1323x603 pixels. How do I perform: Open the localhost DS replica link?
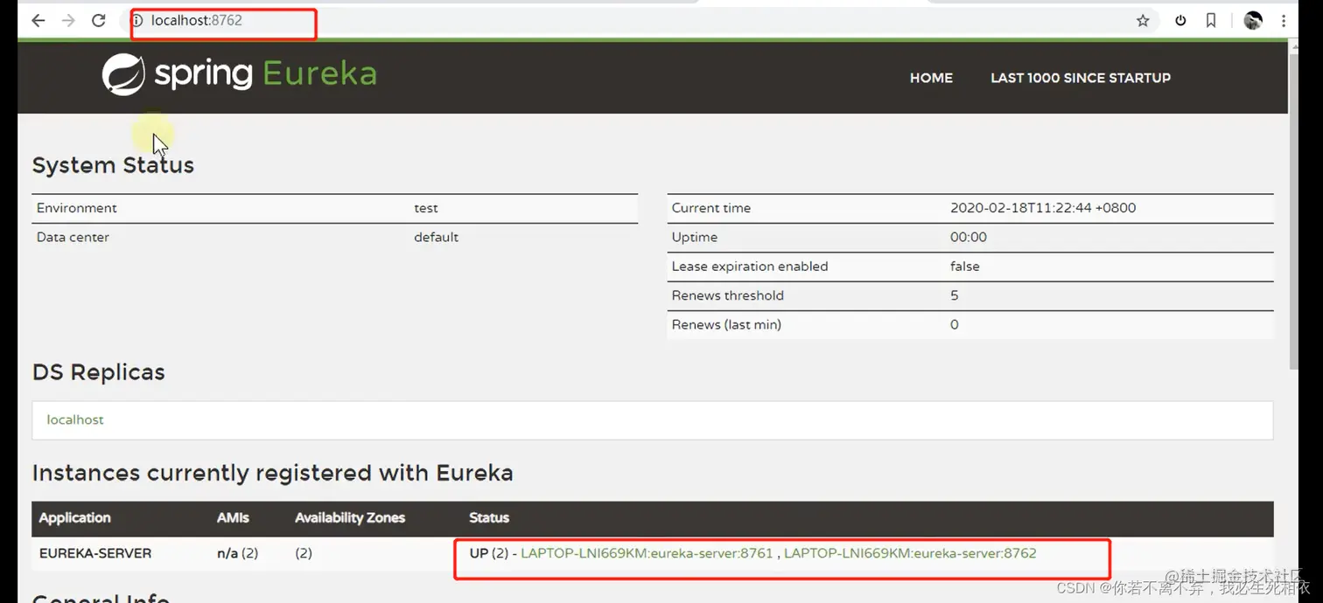pyautogui.click(x=75, y=419)
